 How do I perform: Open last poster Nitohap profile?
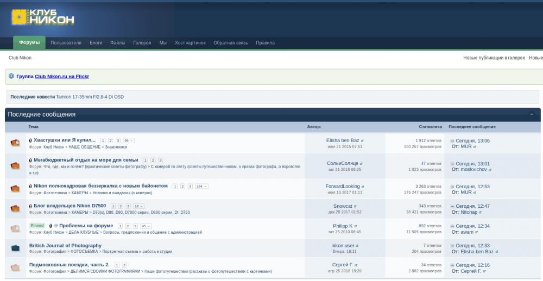point(469,212)
